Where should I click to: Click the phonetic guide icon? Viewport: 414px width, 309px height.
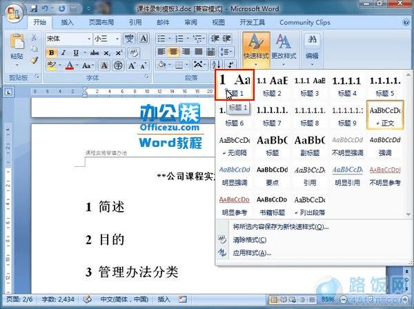coord(129,39)
